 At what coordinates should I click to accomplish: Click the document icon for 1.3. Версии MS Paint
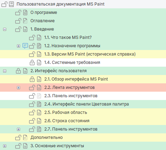click(39, 54)
